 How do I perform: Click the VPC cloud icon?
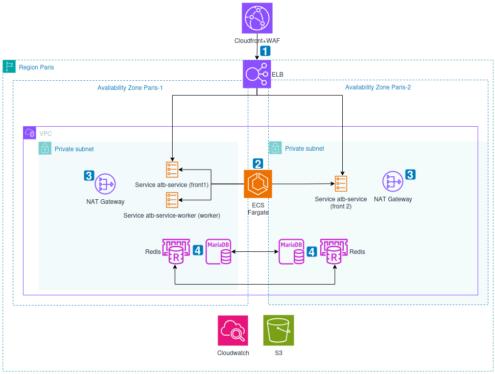coord(30,133)
